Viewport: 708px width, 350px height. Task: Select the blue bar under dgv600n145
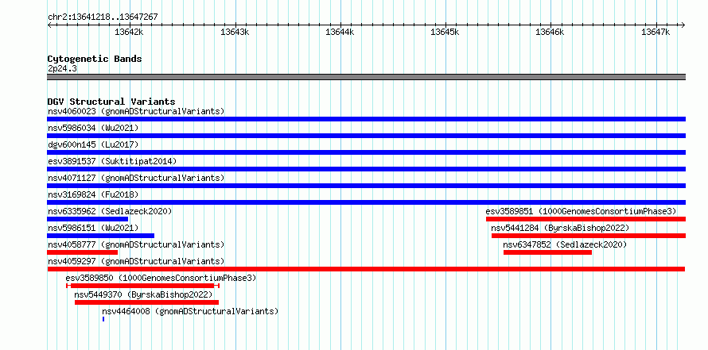click(366, 152)
